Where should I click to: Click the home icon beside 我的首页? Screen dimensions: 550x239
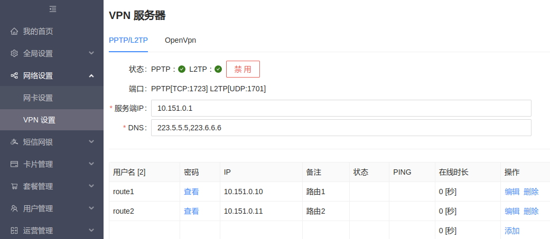pyautogui.click(x=14, y=31)
